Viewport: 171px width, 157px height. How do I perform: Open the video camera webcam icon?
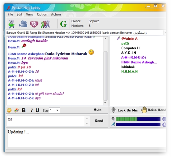23,24
